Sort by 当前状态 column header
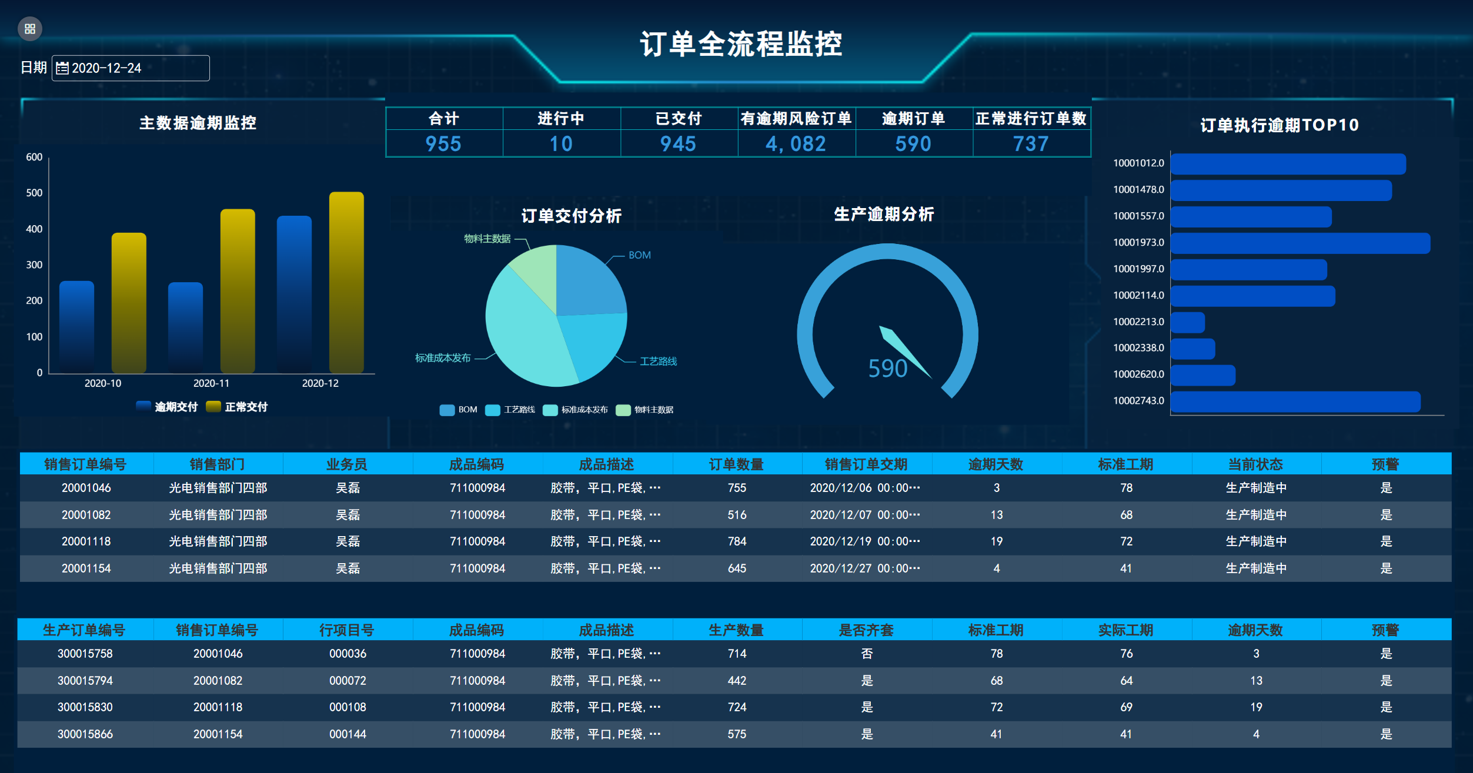1473x773 pixels. click(x=1255, y=464)
